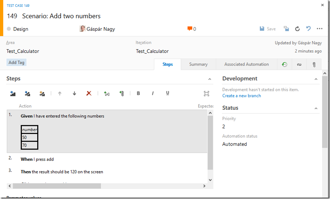Click table cell with value 50
This screenshot has height=199, width=330.
coord(29,137)
